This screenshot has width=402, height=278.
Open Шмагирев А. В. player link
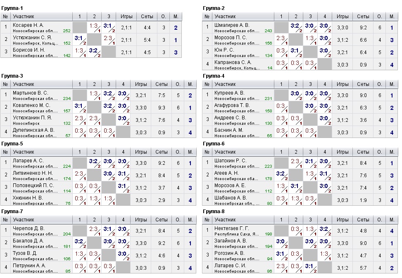tap(232, 25)
